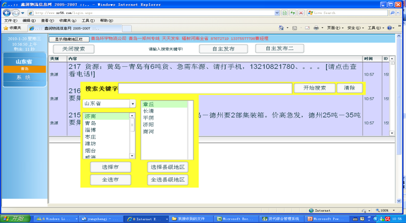The width and height of the screenshot is (406, 223).
Task: Click the search keyword input field
Action: click(205, 88)
